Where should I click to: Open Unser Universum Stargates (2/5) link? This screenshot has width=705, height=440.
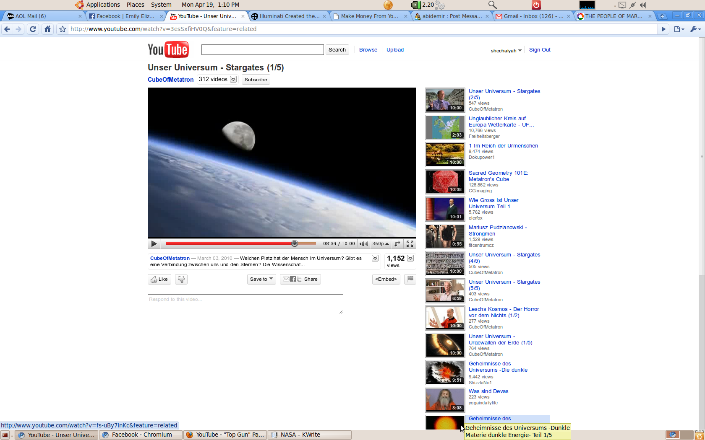tap(504, 94)
